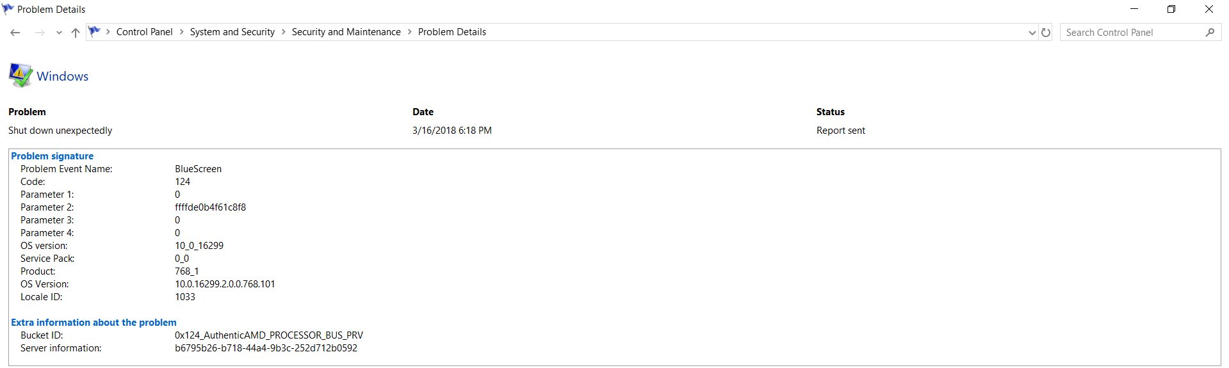Click the Problem Details title bar flag icon
The image size is (1229, 368).
tap(8, 9)
